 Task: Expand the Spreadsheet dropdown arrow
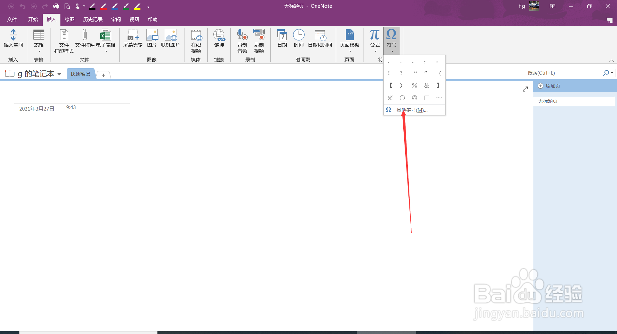click(106, 51)
